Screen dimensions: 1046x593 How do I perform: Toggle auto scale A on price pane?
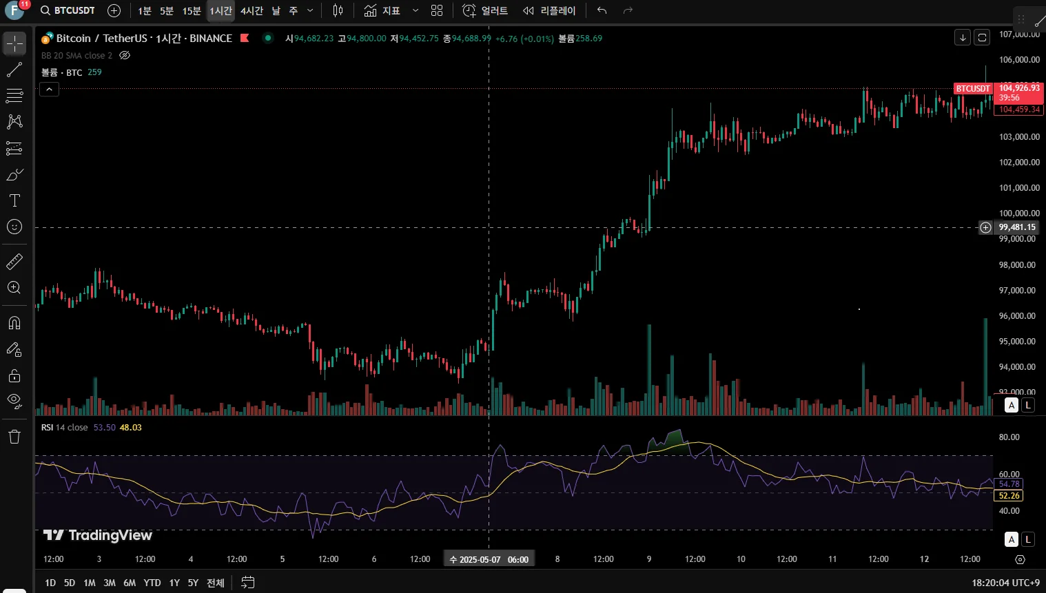(x=1012, y=405)
